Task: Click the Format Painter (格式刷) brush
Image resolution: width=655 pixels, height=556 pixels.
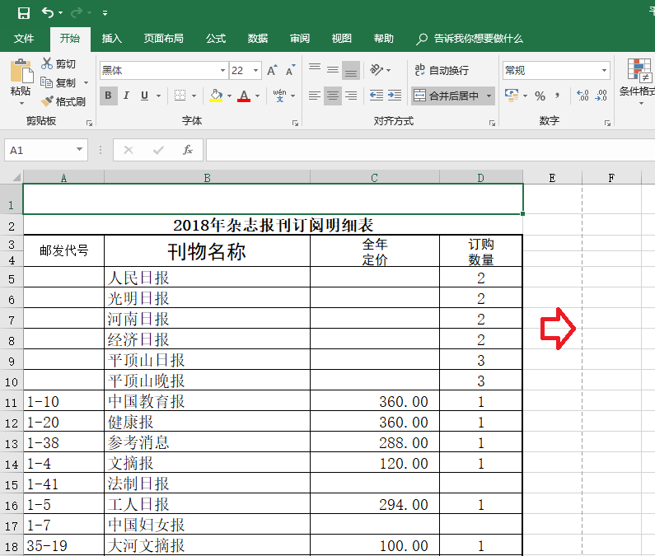Action: (47, 101)
